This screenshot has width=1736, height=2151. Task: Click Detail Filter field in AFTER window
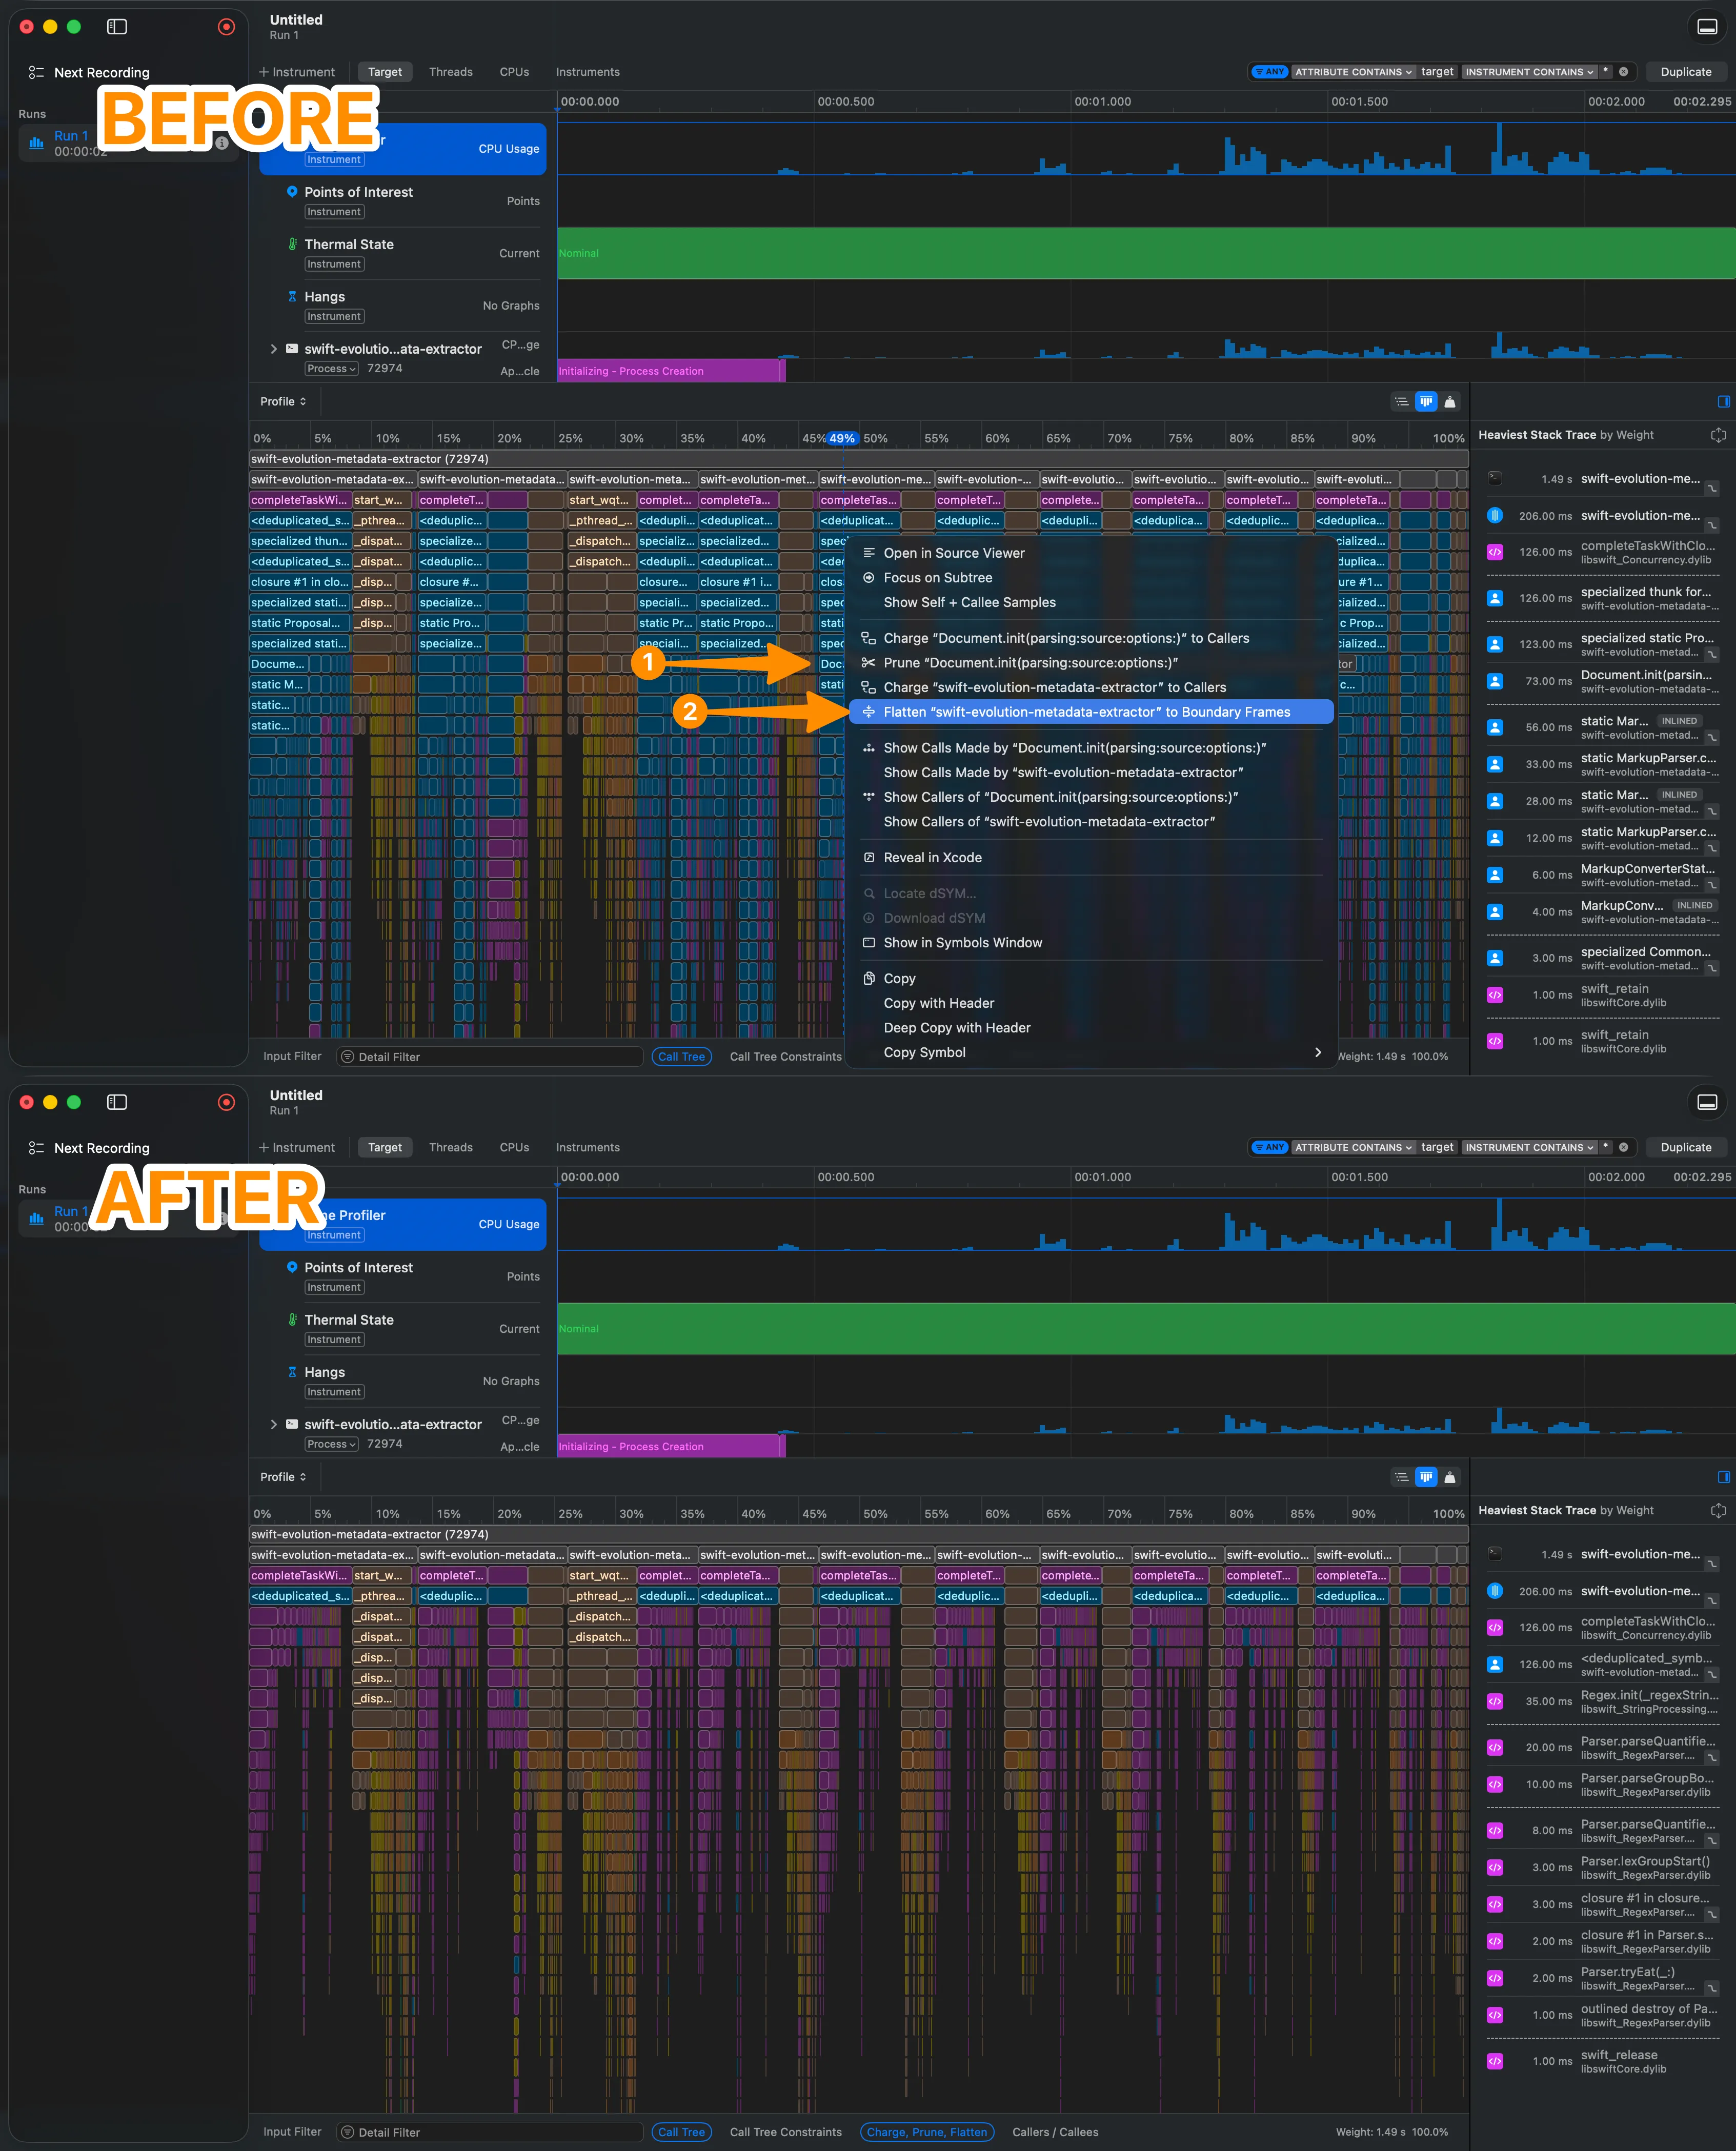pos(490,2132)
